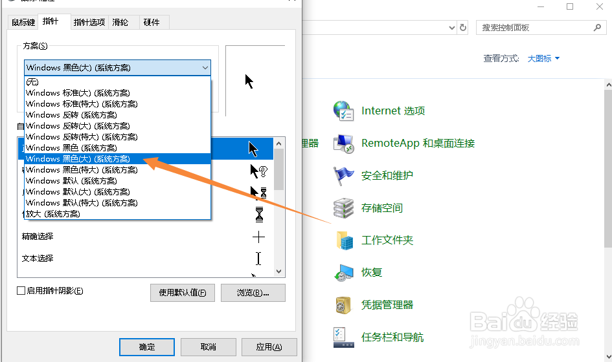
Task: Open the 安全和维护 link
Action: click(x=387, y=176)
